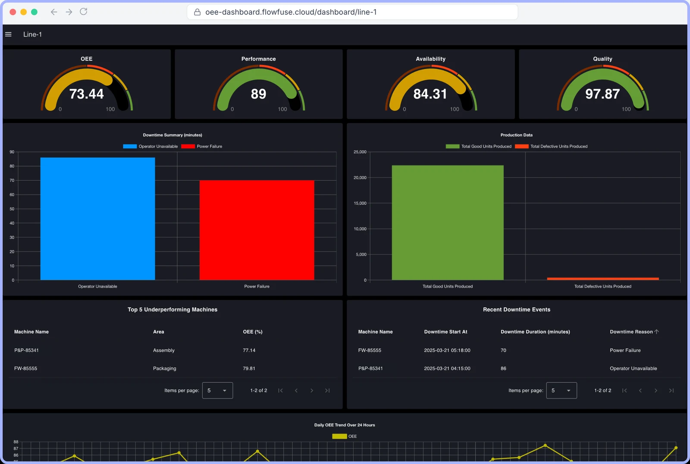Toggle Operator Unavailable legend swatch
690x464 pixels.
[130, 146]
